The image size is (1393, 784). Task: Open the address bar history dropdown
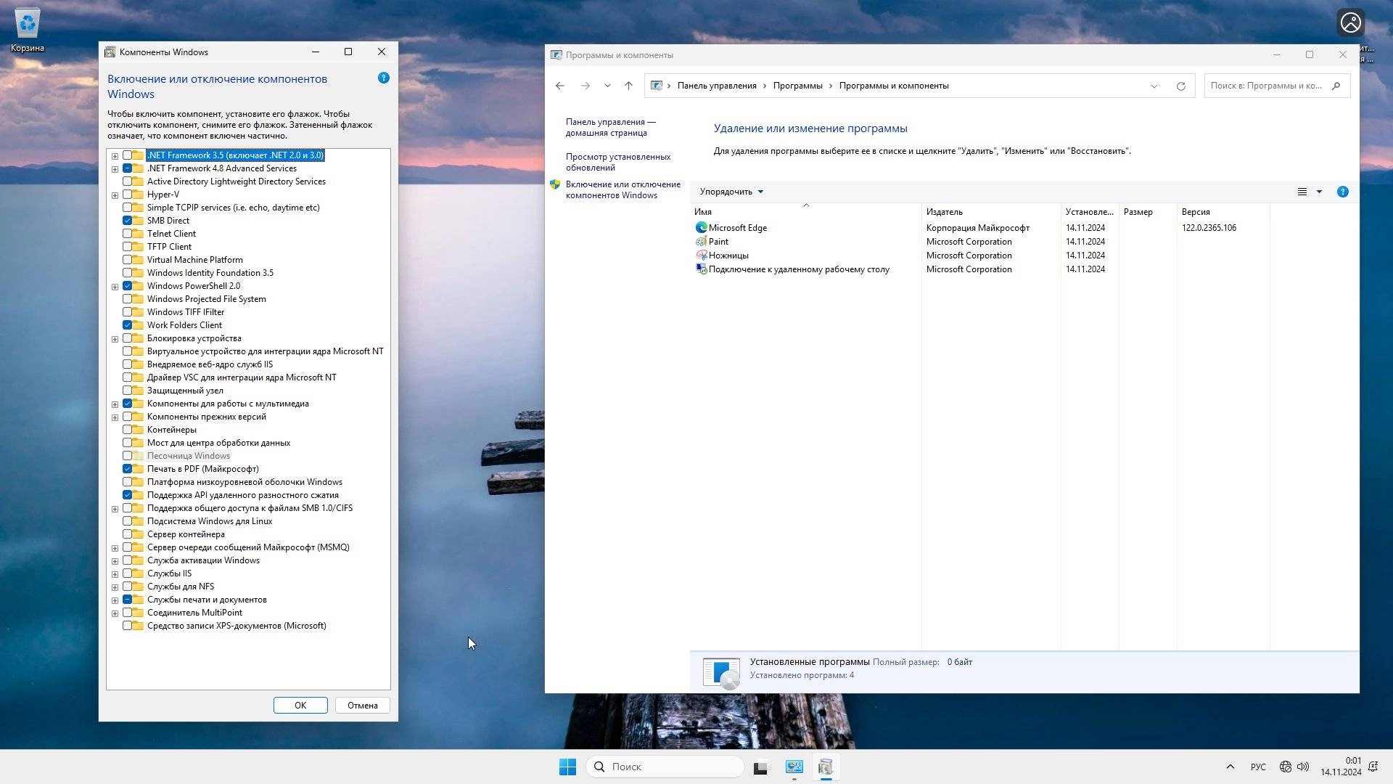pyautogui.click(x=1154, y=86)
